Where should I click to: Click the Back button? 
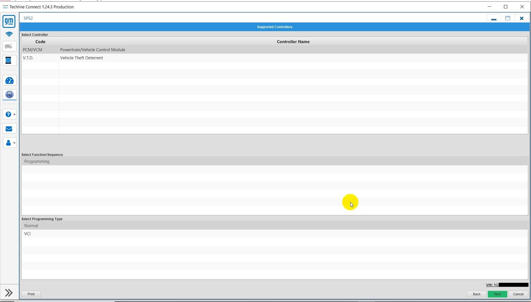click(476, 294)
